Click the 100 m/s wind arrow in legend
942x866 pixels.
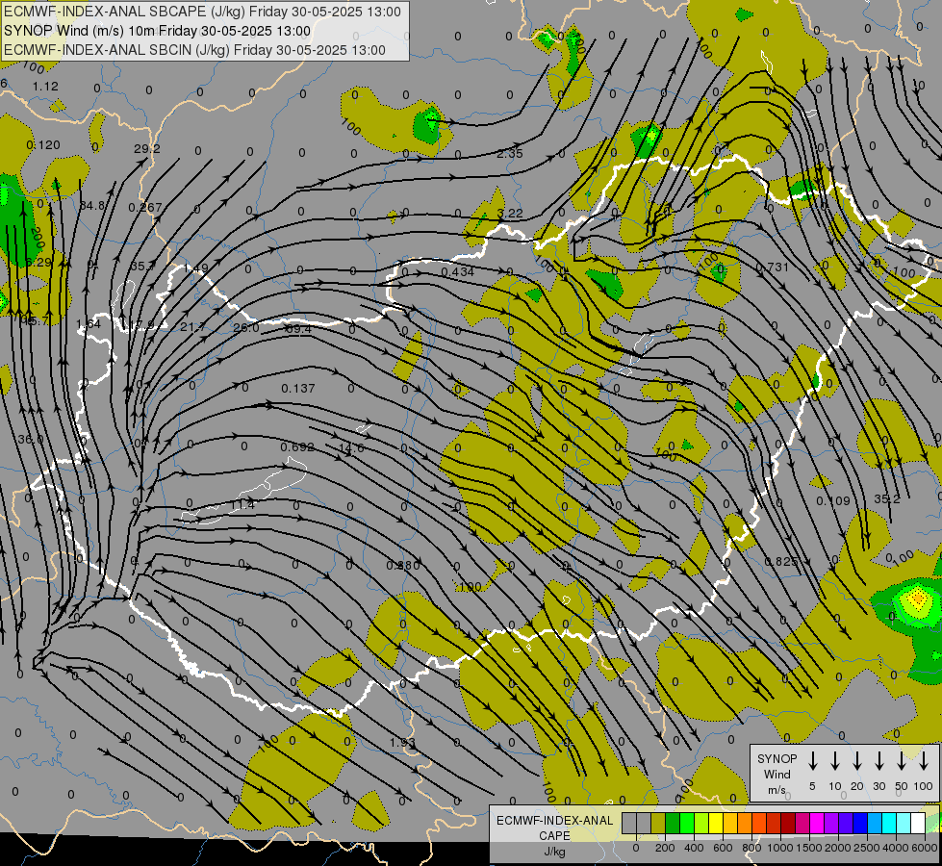(924, 761)
